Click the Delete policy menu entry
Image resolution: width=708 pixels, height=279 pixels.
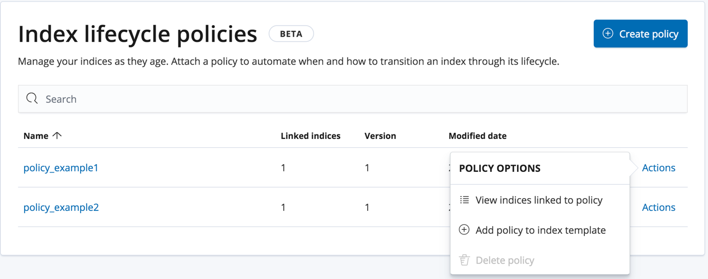tap(504, 260)
